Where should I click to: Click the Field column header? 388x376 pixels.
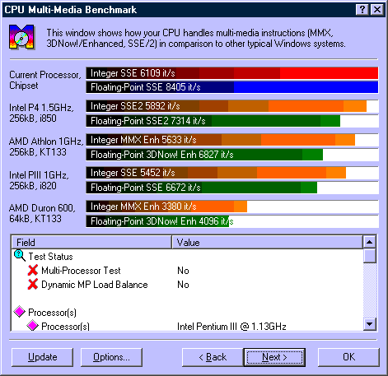91,242
